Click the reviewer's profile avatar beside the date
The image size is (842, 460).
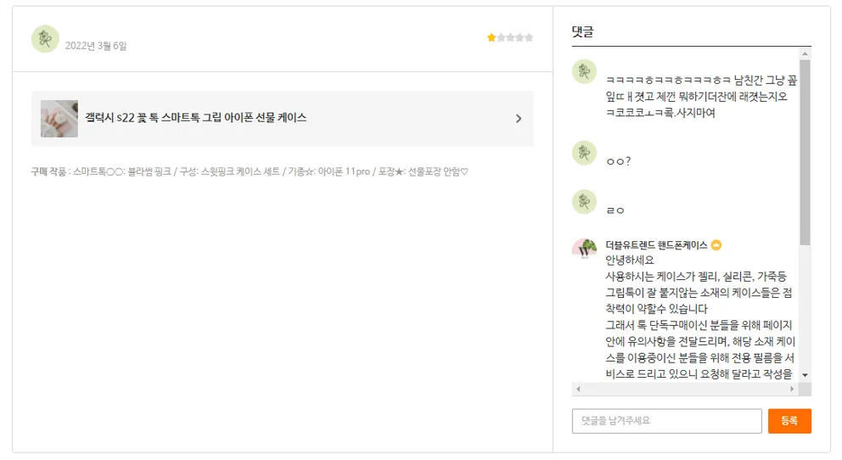(x=45, y=39)
